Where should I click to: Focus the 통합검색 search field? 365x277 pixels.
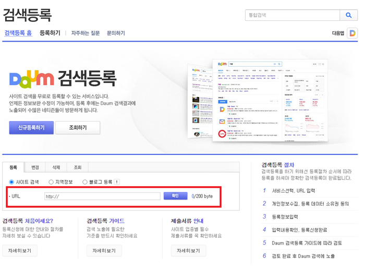click(293, 15)
